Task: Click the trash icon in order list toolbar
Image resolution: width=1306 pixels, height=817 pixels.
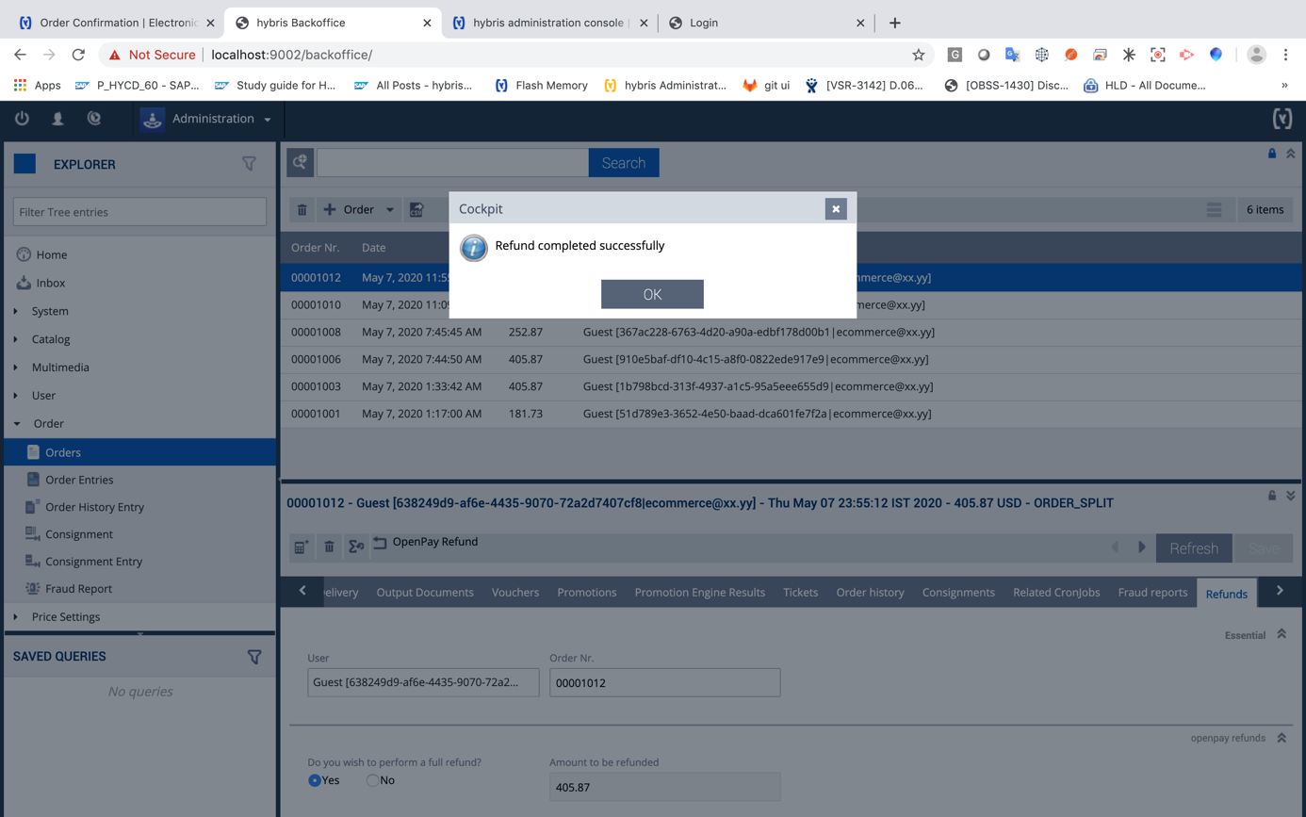Action: click(302, 210)
